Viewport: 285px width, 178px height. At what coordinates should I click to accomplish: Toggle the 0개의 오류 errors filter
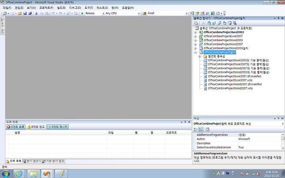click(15, 127)
